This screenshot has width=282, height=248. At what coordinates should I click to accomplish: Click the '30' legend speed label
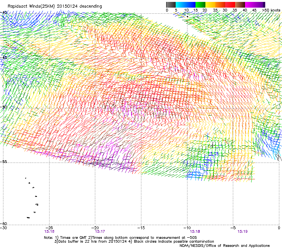click(x=225, y=10)
